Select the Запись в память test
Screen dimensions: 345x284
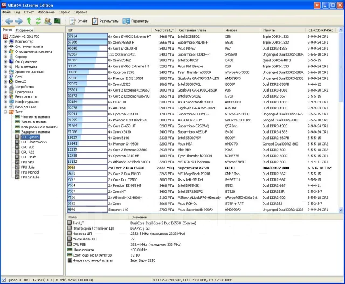coord(34,122)
